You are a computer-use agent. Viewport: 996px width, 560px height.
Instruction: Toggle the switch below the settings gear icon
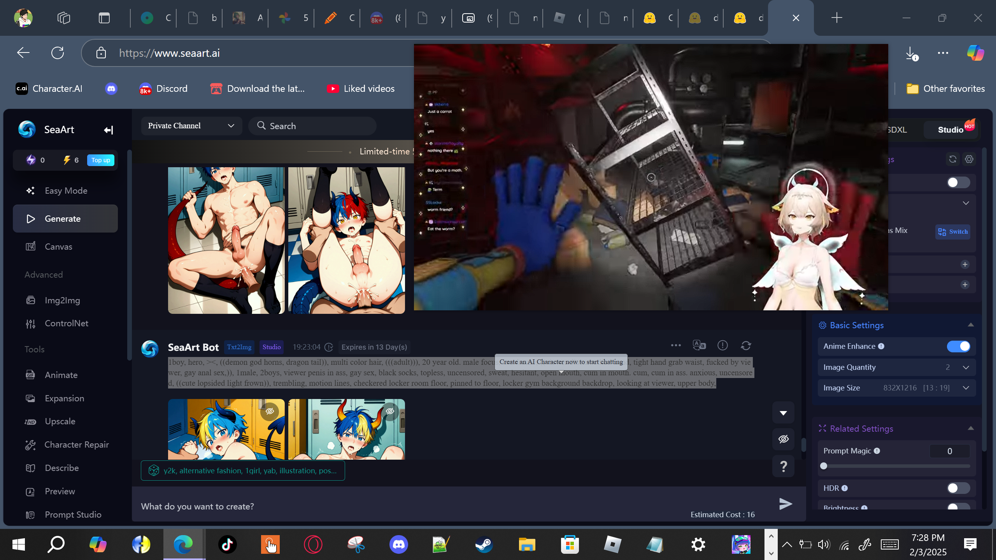pyautogui.click(x=959, y=182)
